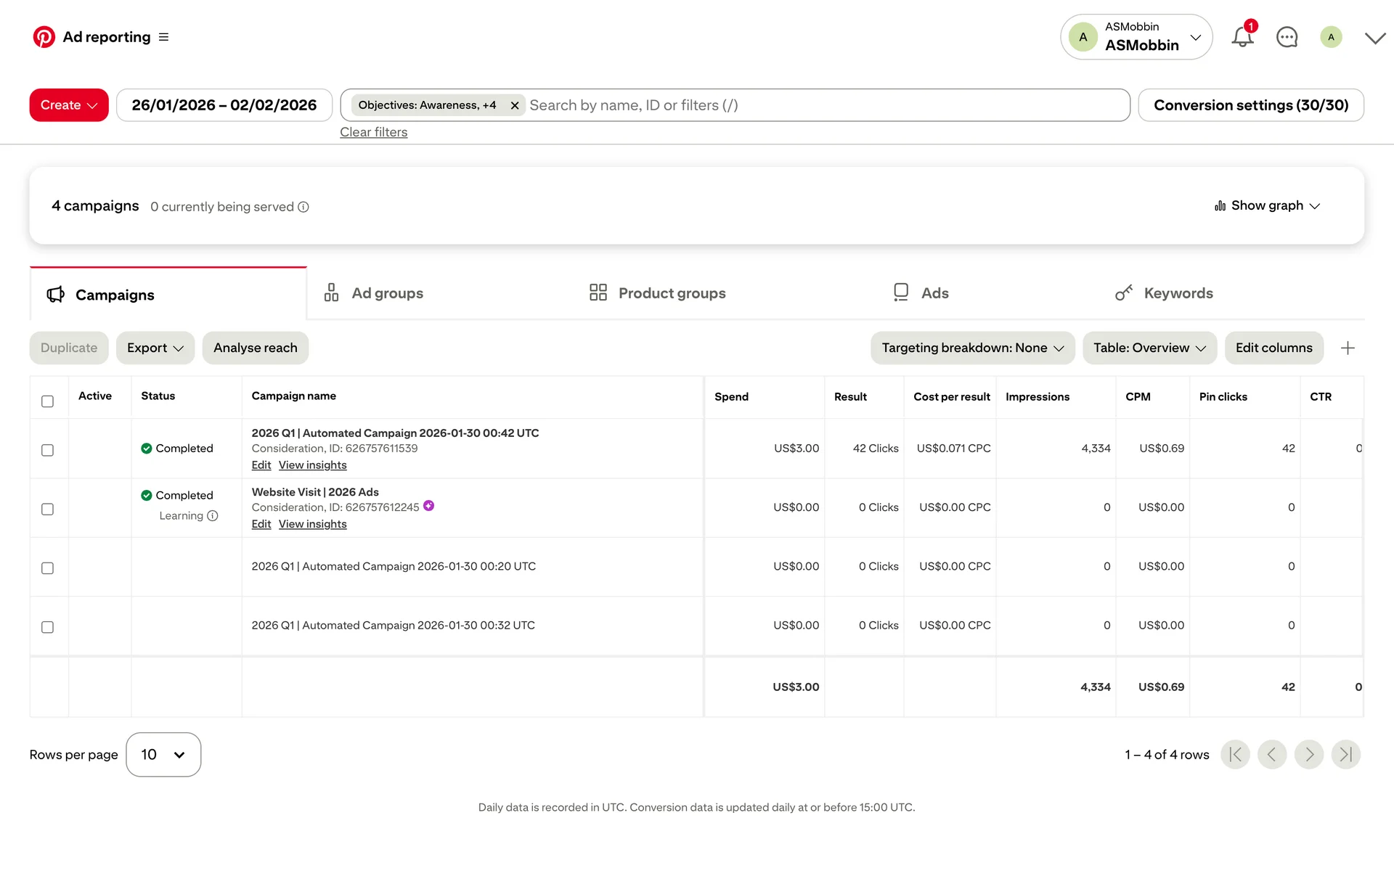Jump to the last page arrow
The image size is (1394, 871).
pyautogui.click(x=1345, y=755)
